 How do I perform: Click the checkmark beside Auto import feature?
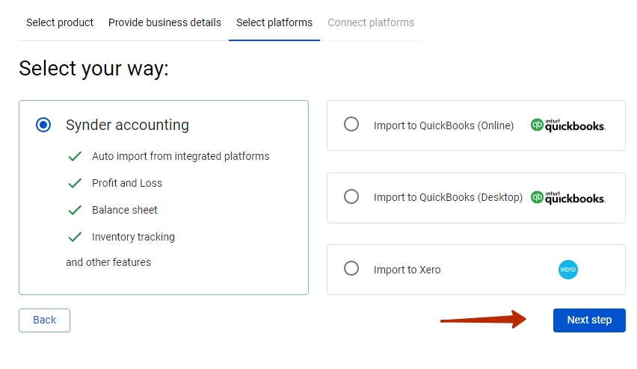(75, 156)
